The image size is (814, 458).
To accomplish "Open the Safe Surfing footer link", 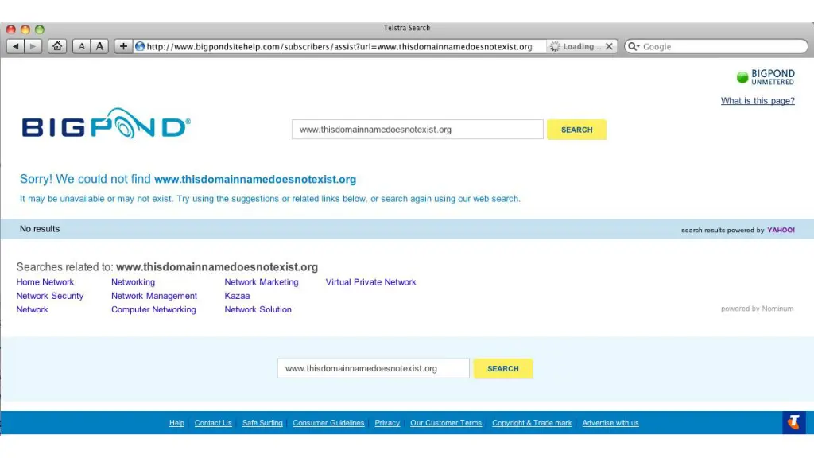I will (x=262, y=423).
